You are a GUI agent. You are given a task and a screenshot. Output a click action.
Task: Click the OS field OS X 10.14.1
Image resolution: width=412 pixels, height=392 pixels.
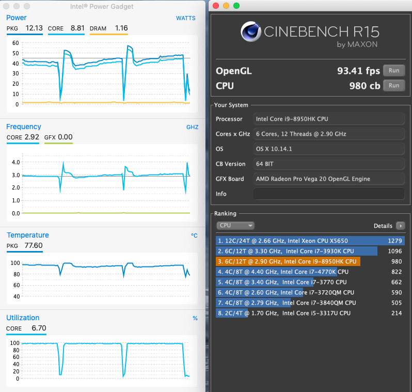point(329,149)
